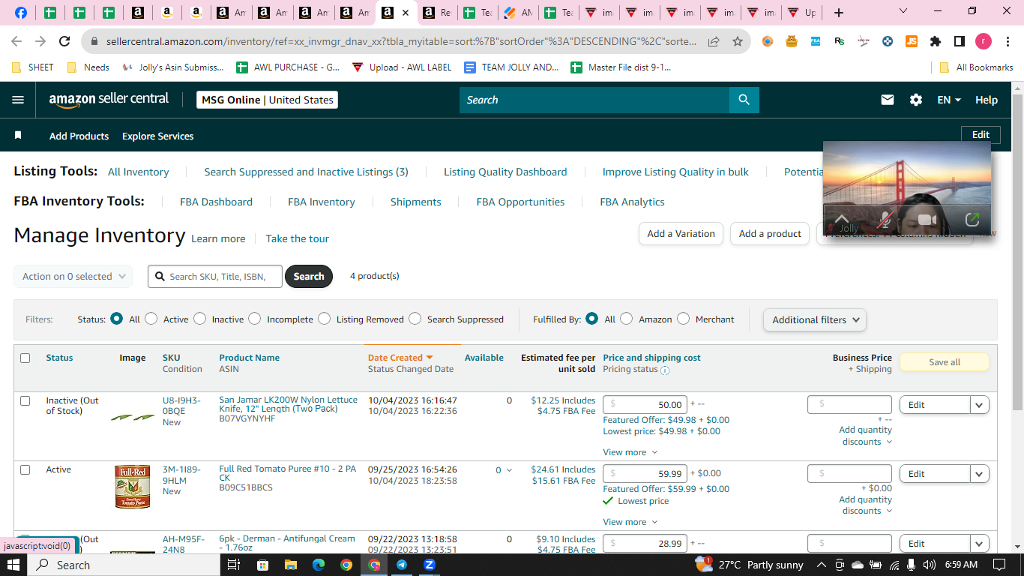1024x576 pixels.
Task: Click the Amazon Seller Central logo
Action: 109,100
